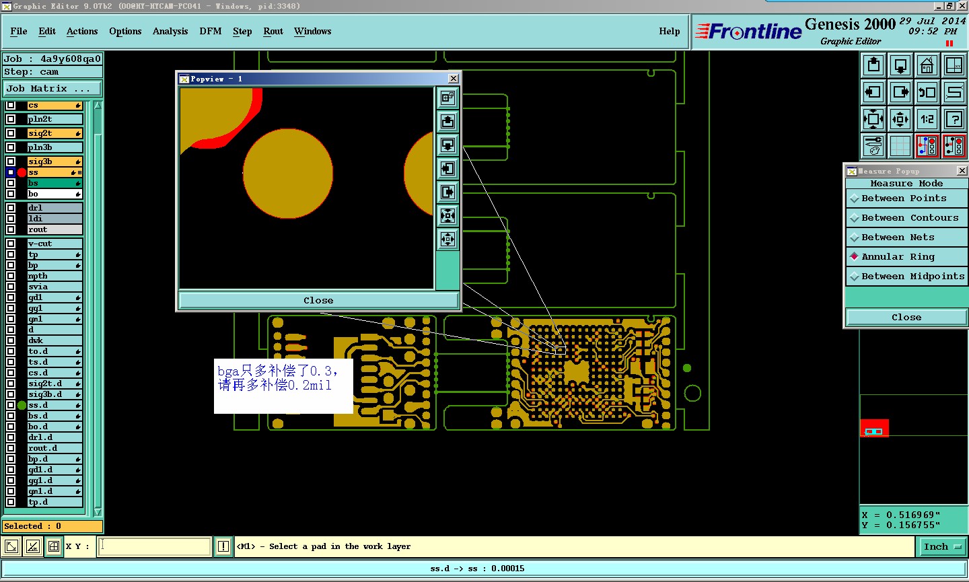Click the snap grid icon near XY
The height and width of the screenshot is (582, 969).
tap(54, 546)
